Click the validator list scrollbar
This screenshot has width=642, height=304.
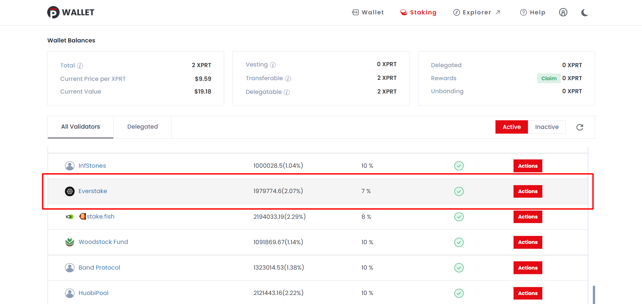pyautogui.click(x=594, y=295)
